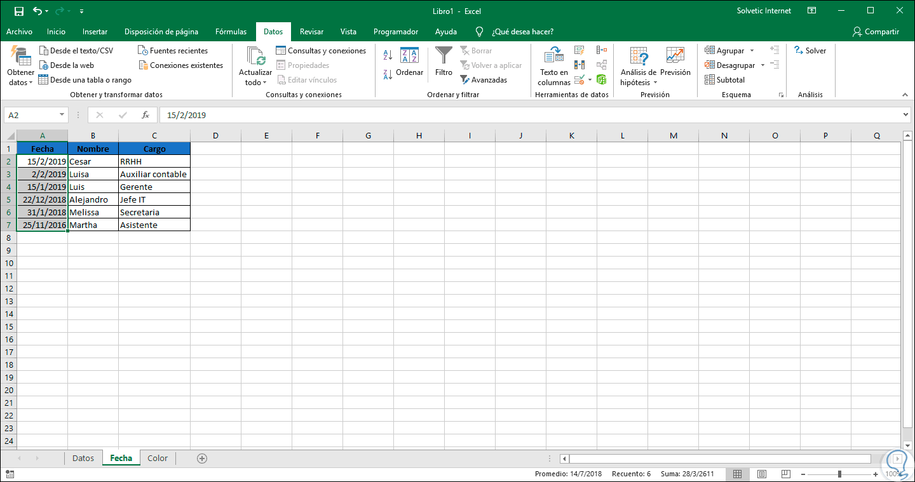This screenshot has height=482, width=915.
Task: Open the Fórmulas ribbon tab
Action: coord(231,32)
